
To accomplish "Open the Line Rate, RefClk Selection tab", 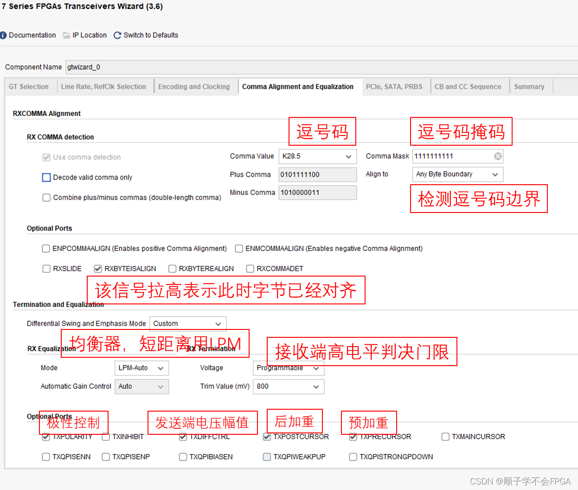I will tap(103, 87).
